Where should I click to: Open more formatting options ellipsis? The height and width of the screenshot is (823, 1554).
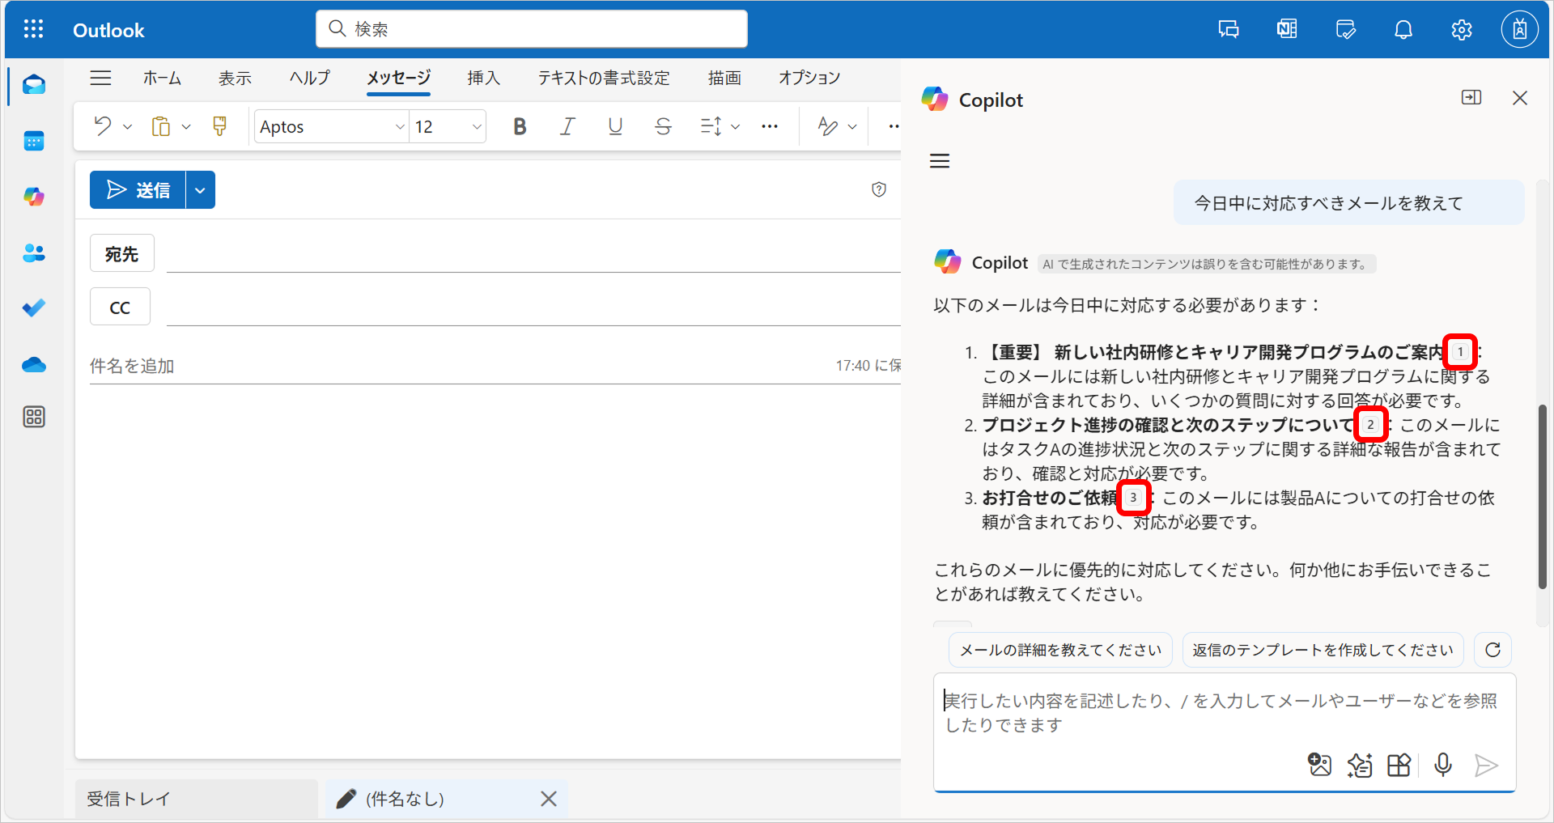[x=770, y=126]
